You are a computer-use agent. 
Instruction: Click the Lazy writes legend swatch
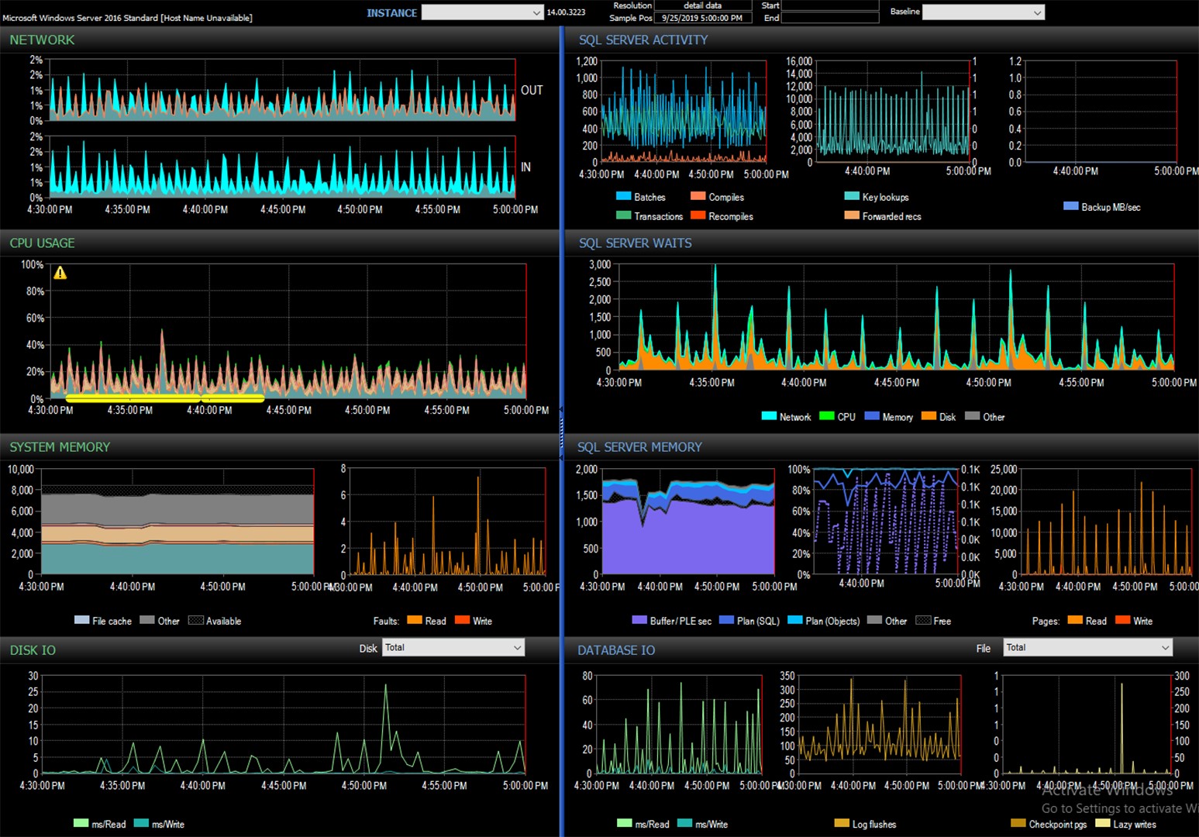tap(1104, 824)
